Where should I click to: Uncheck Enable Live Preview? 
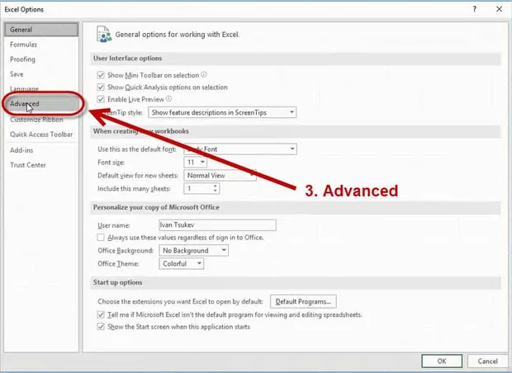[x=101, y=99]
